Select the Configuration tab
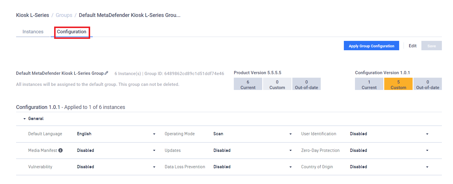Viewport: 453px width, 184px height. (72, 32)
